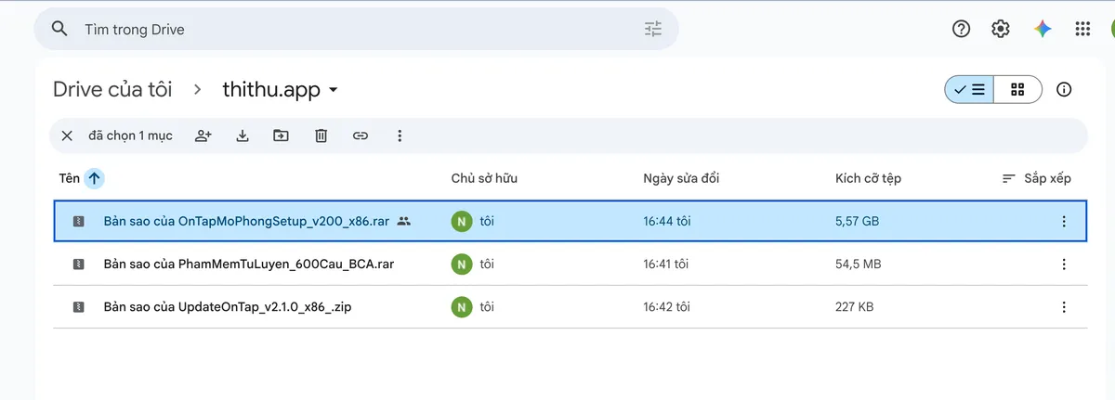This screenshot has width=1115, height=400.
Task: Select file PhamMemTuLuyen_600Cau_BCA.rar
Action: (571, 264)
